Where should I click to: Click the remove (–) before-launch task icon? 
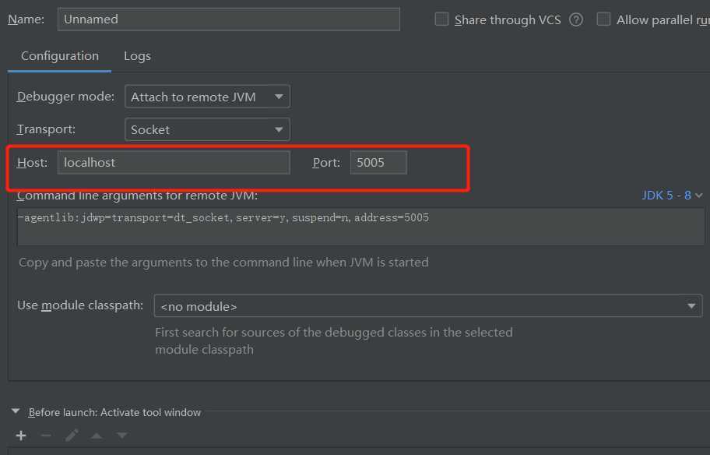46,436
